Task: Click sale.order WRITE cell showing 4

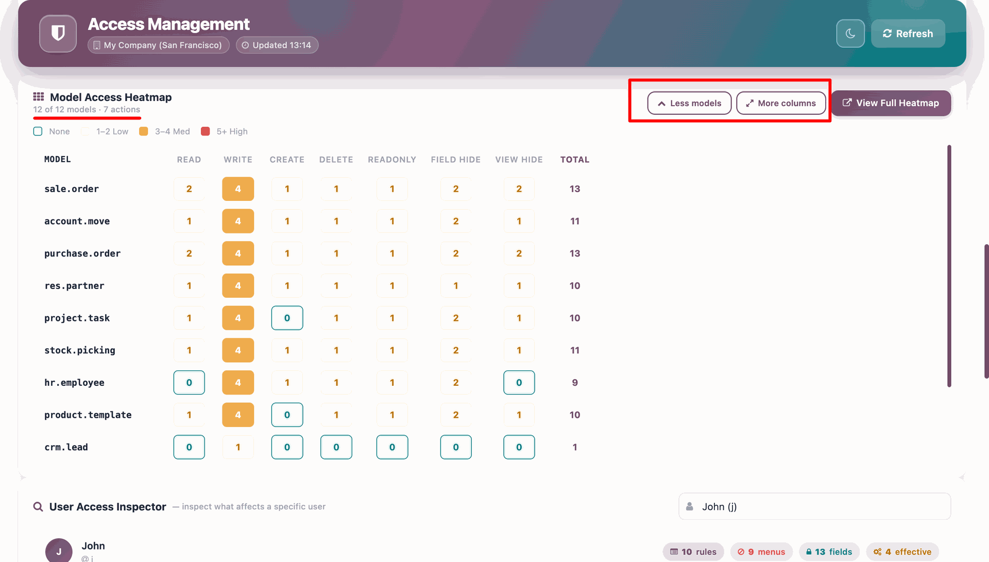Action: pyautogui.click(x=238, y=189)
